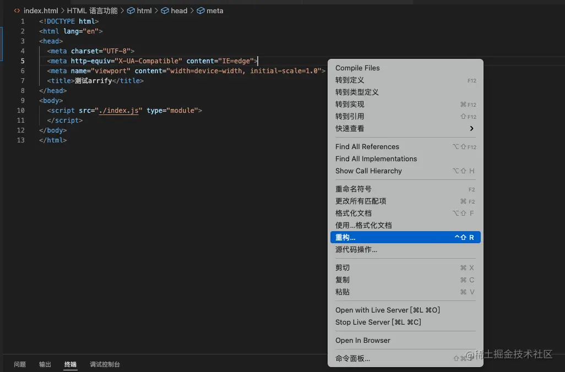
Task: Click the closing </head> tag
Action: pyautogui.click(x=53, y=91)
